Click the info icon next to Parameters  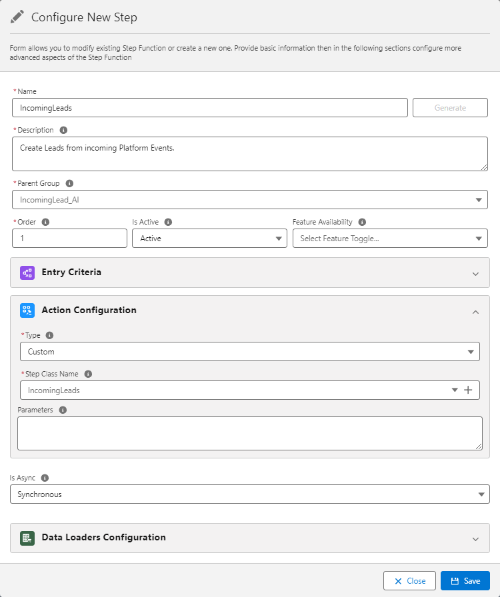click(62, 410)
